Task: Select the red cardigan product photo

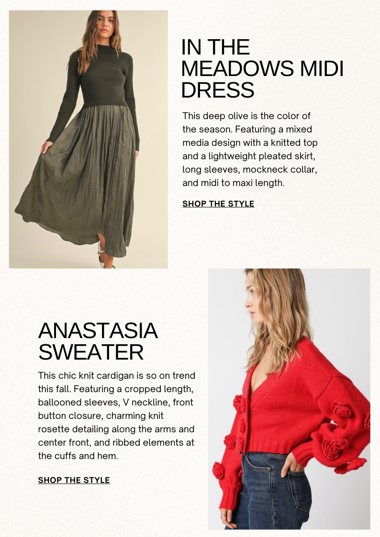Action: click(x=289, y=399)
